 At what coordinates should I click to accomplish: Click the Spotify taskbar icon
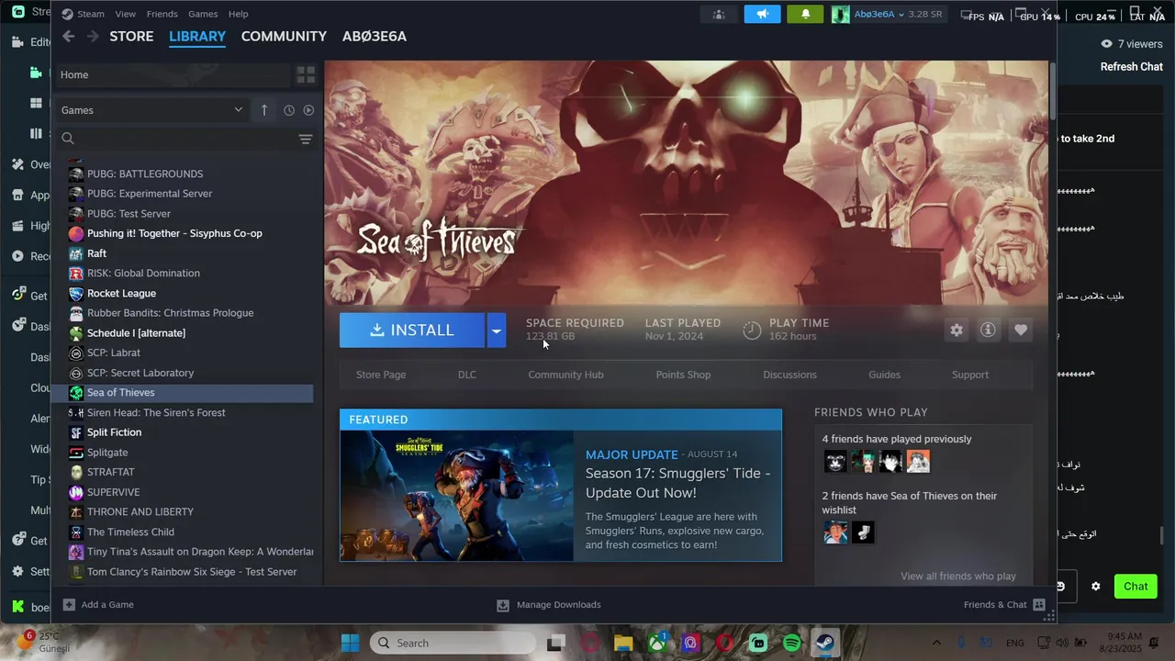point(792,643)
